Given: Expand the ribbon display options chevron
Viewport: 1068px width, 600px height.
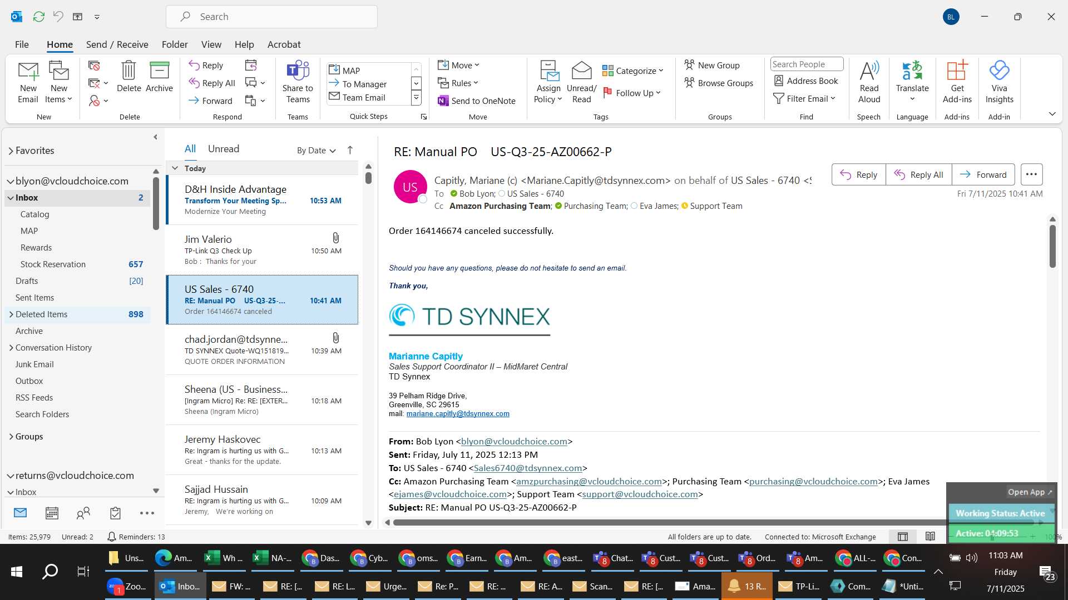Looking at the screenshot, I should point(1052,114).
